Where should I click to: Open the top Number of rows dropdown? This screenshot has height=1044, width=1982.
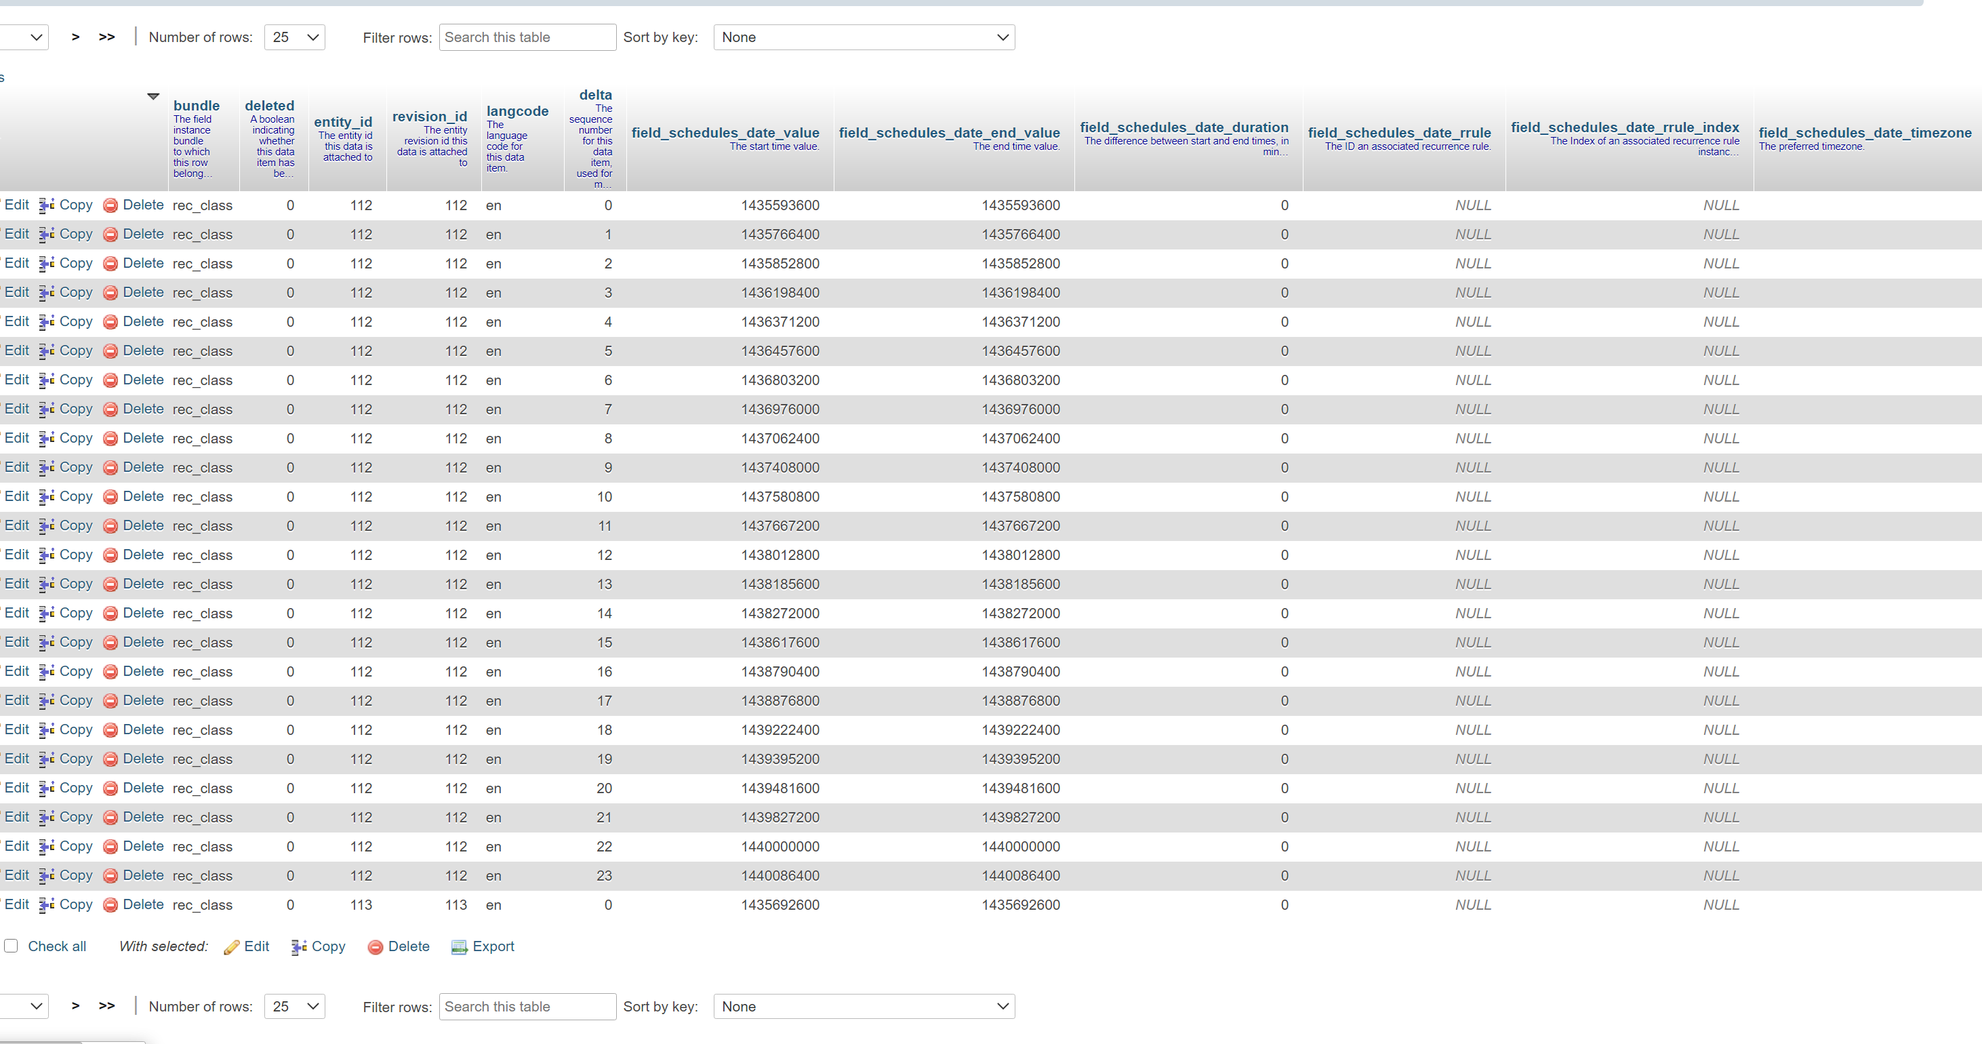[294, 38]
